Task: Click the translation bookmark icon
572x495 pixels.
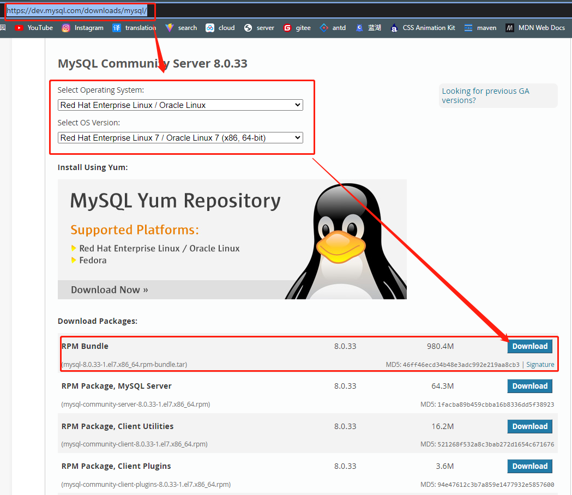Action: pyautogui.click(x=116, y=28)
